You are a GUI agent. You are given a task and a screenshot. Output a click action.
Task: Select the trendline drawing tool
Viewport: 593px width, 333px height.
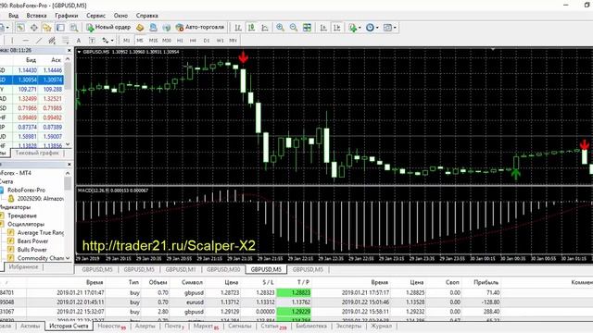[39, 41]
